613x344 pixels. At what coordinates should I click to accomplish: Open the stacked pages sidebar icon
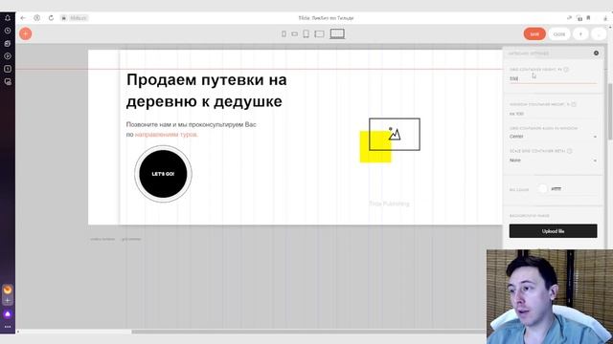8,44
